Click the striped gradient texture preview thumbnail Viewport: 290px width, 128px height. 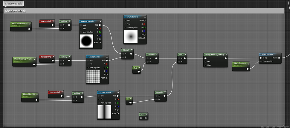(104, 112)
